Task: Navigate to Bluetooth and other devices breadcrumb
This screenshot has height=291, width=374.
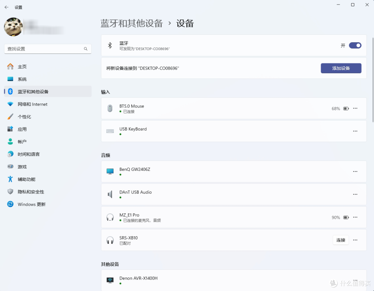Action: [132, 23]
